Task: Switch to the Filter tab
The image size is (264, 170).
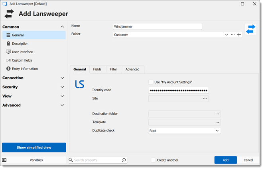Action: coord(113,69)
